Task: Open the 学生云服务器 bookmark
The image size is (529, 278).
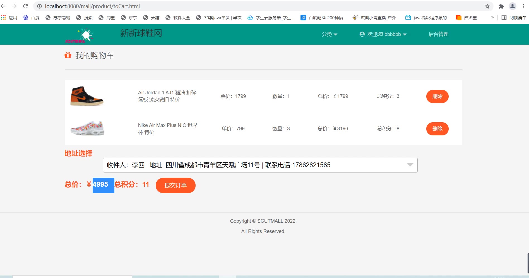Action: pyautogui.click(x=271, y=18)
